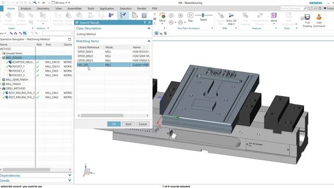Click the Create Operation icon
Screen dimensions: 334x188
(21, 15)
